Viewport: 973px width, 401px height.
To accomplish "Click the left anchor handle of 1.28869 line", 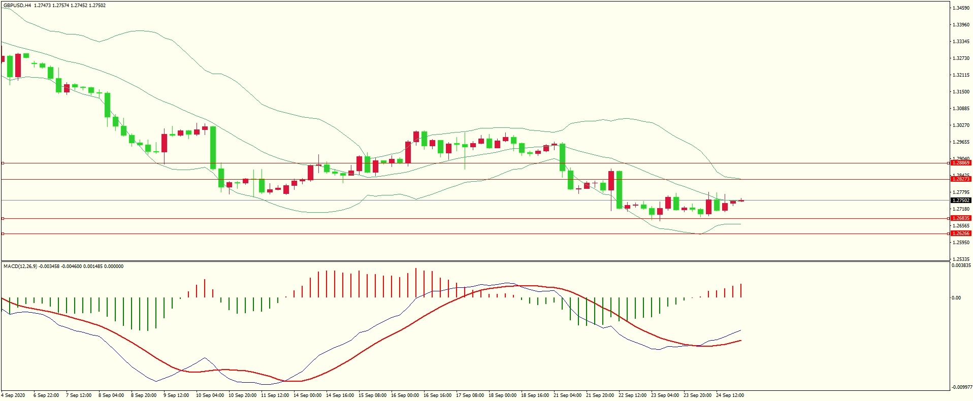I will pyautogui.click(x=3, y=163).
